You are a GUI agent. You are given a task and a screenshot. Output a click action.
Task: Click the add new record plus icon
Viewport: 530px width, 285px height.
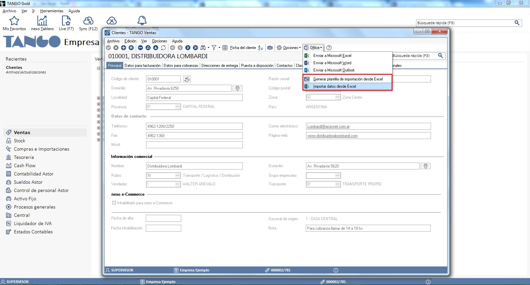(124, 48)
